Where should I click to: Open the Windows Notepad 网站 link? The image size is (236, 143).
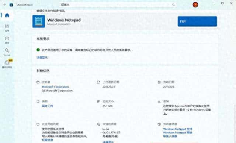coord(178,133)
